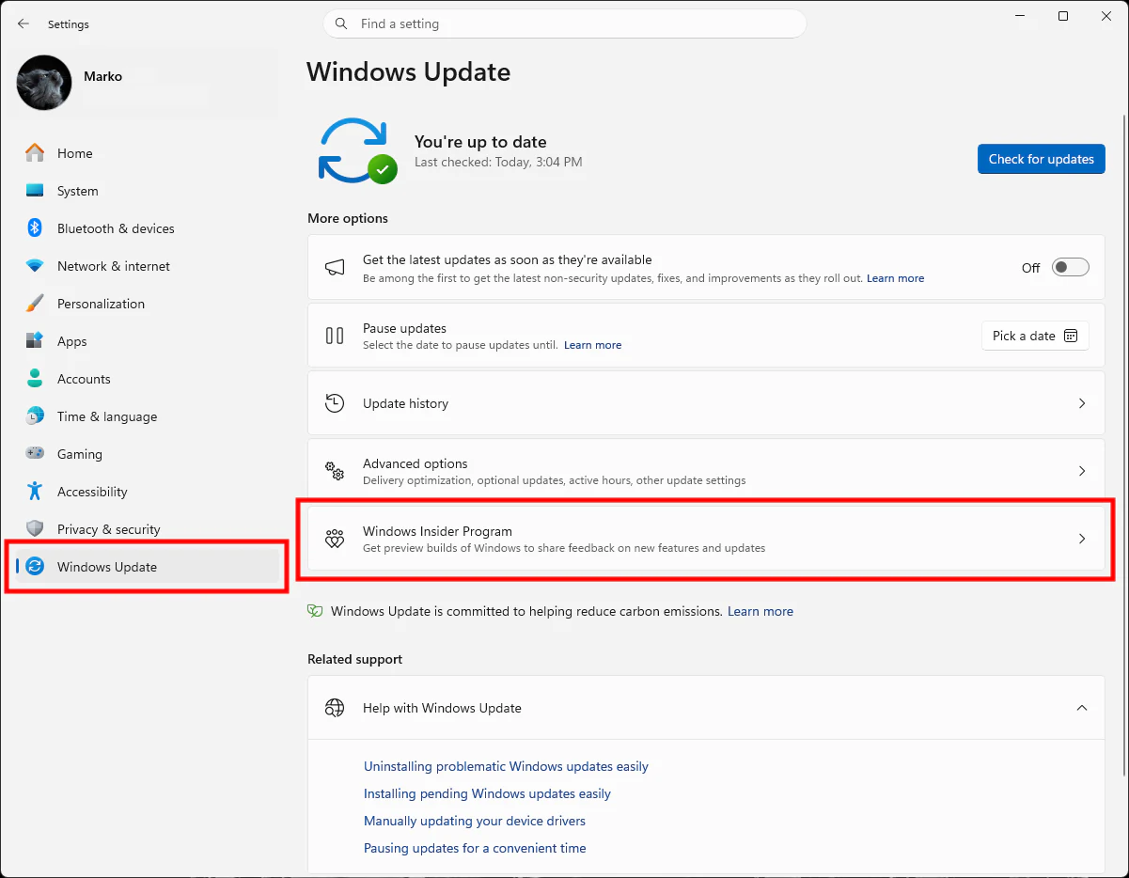Select Accounts label in sidebar
The image size is (1129, 878).
84,379
